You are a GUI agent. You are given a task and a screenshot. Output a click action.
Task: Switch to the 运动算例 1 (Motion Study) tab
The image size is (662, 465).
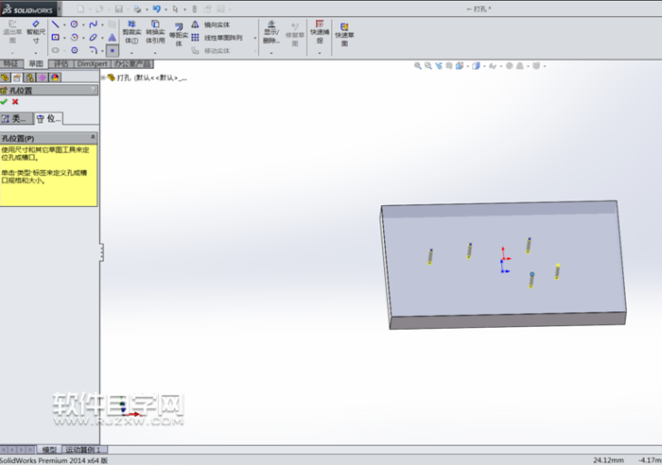(x=83, y=450)
